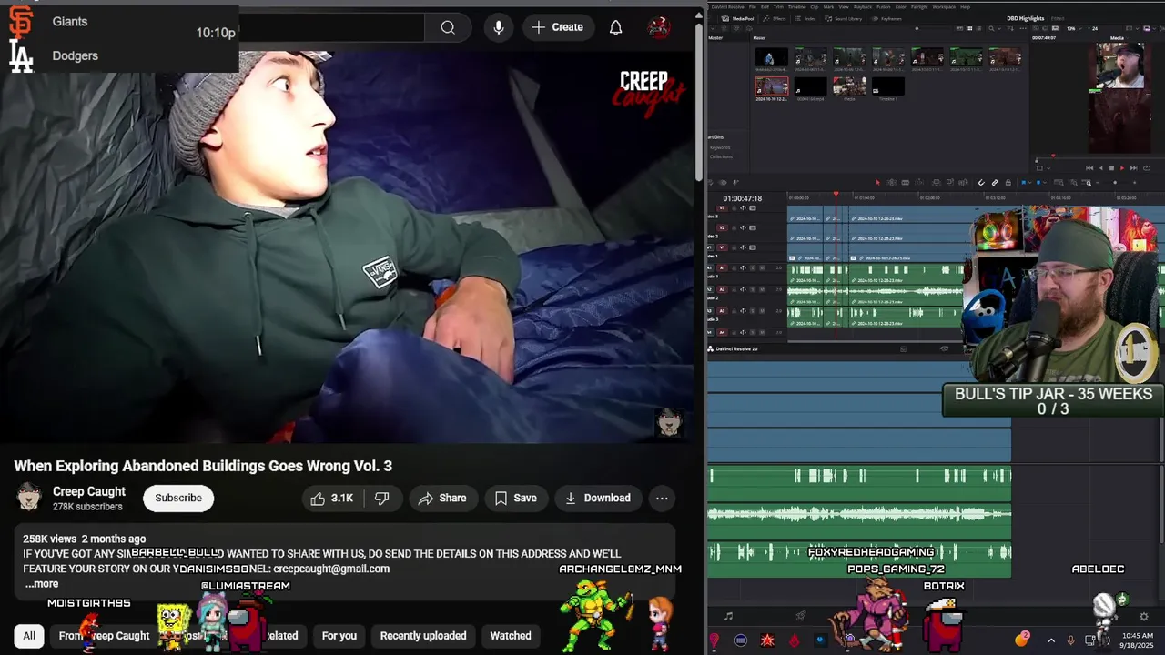The width and height of the screenshot is (1165, 655).
Task: Open the media pool options three-dot menu
Action: click(x=1023, y=28)
